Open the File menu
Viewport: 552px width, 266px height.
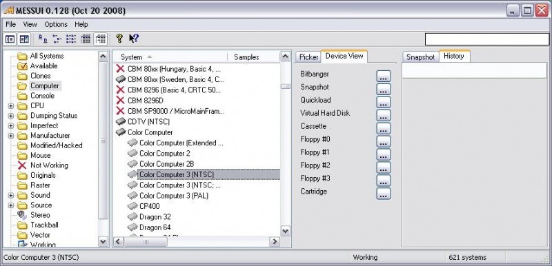11,24
